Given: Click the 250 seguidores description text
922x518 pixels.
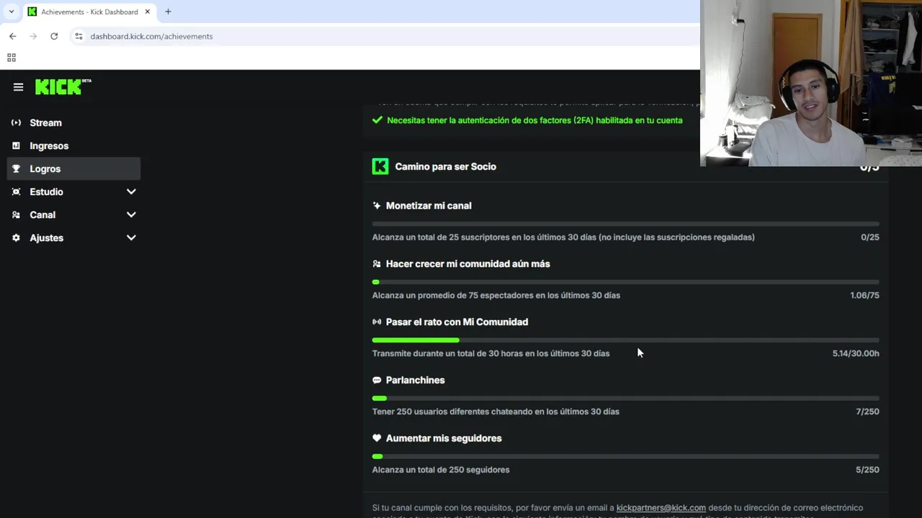Looking at the screenshot, I should click(x=441, y=470).
